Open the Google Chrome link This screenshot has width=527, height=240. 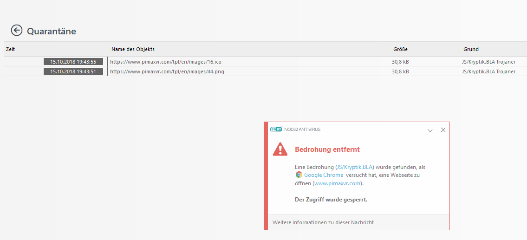[x=324, y=175]
